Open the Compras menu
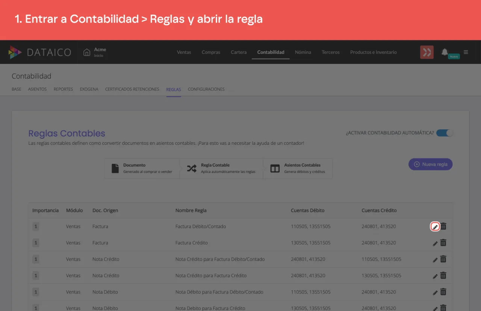 [x=211, y=52]
